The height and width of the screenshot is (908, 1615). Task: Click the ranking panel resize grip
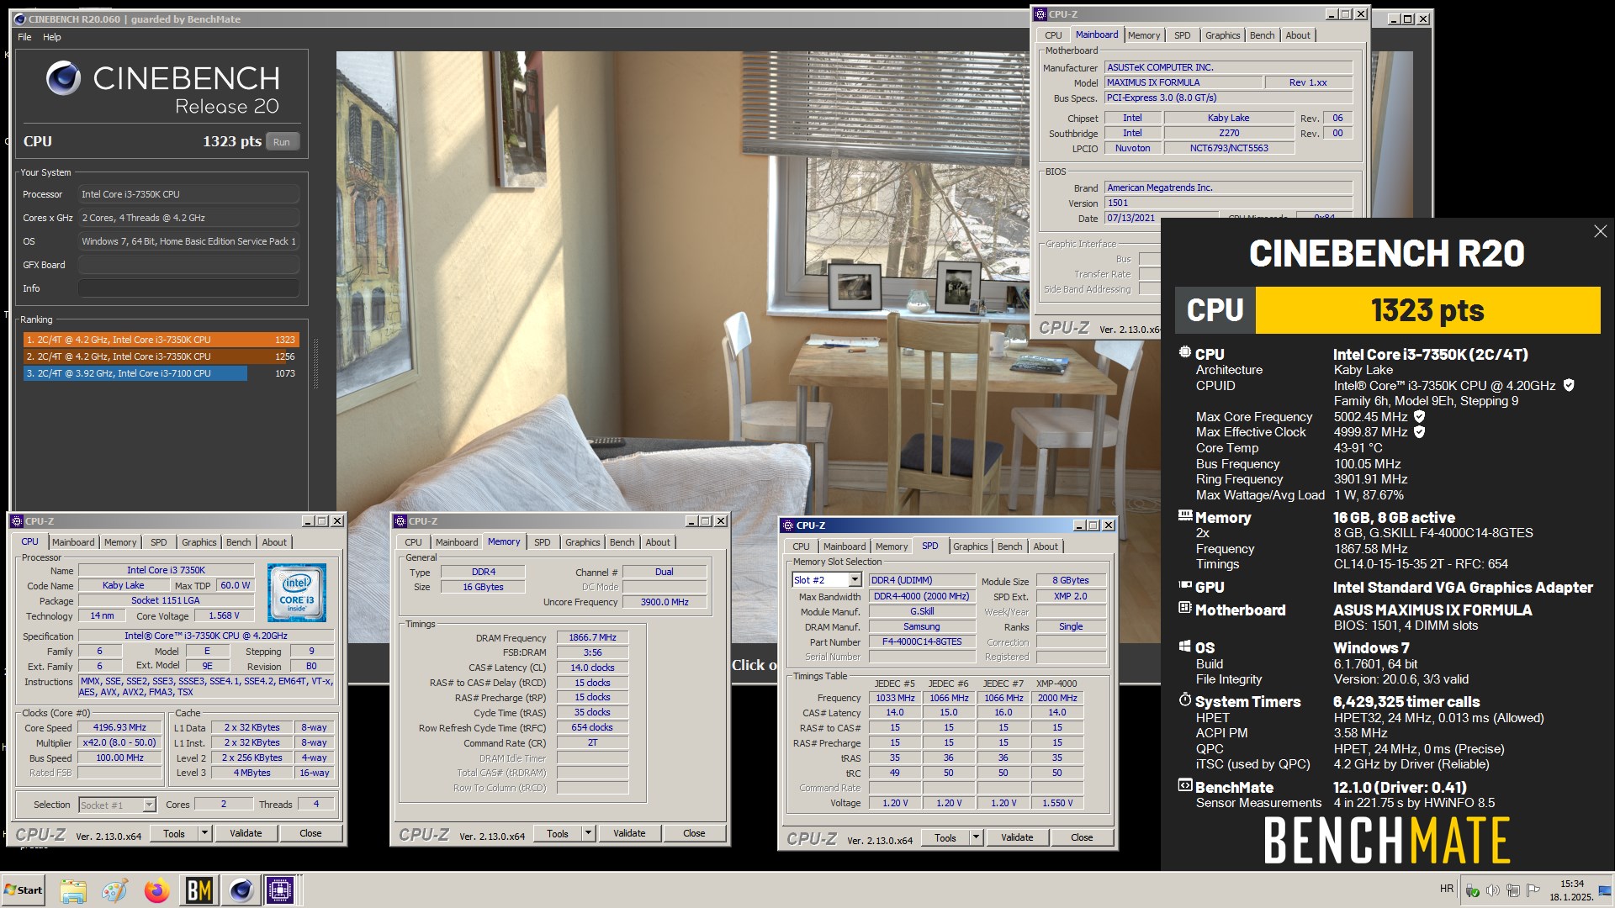[316, 363]
